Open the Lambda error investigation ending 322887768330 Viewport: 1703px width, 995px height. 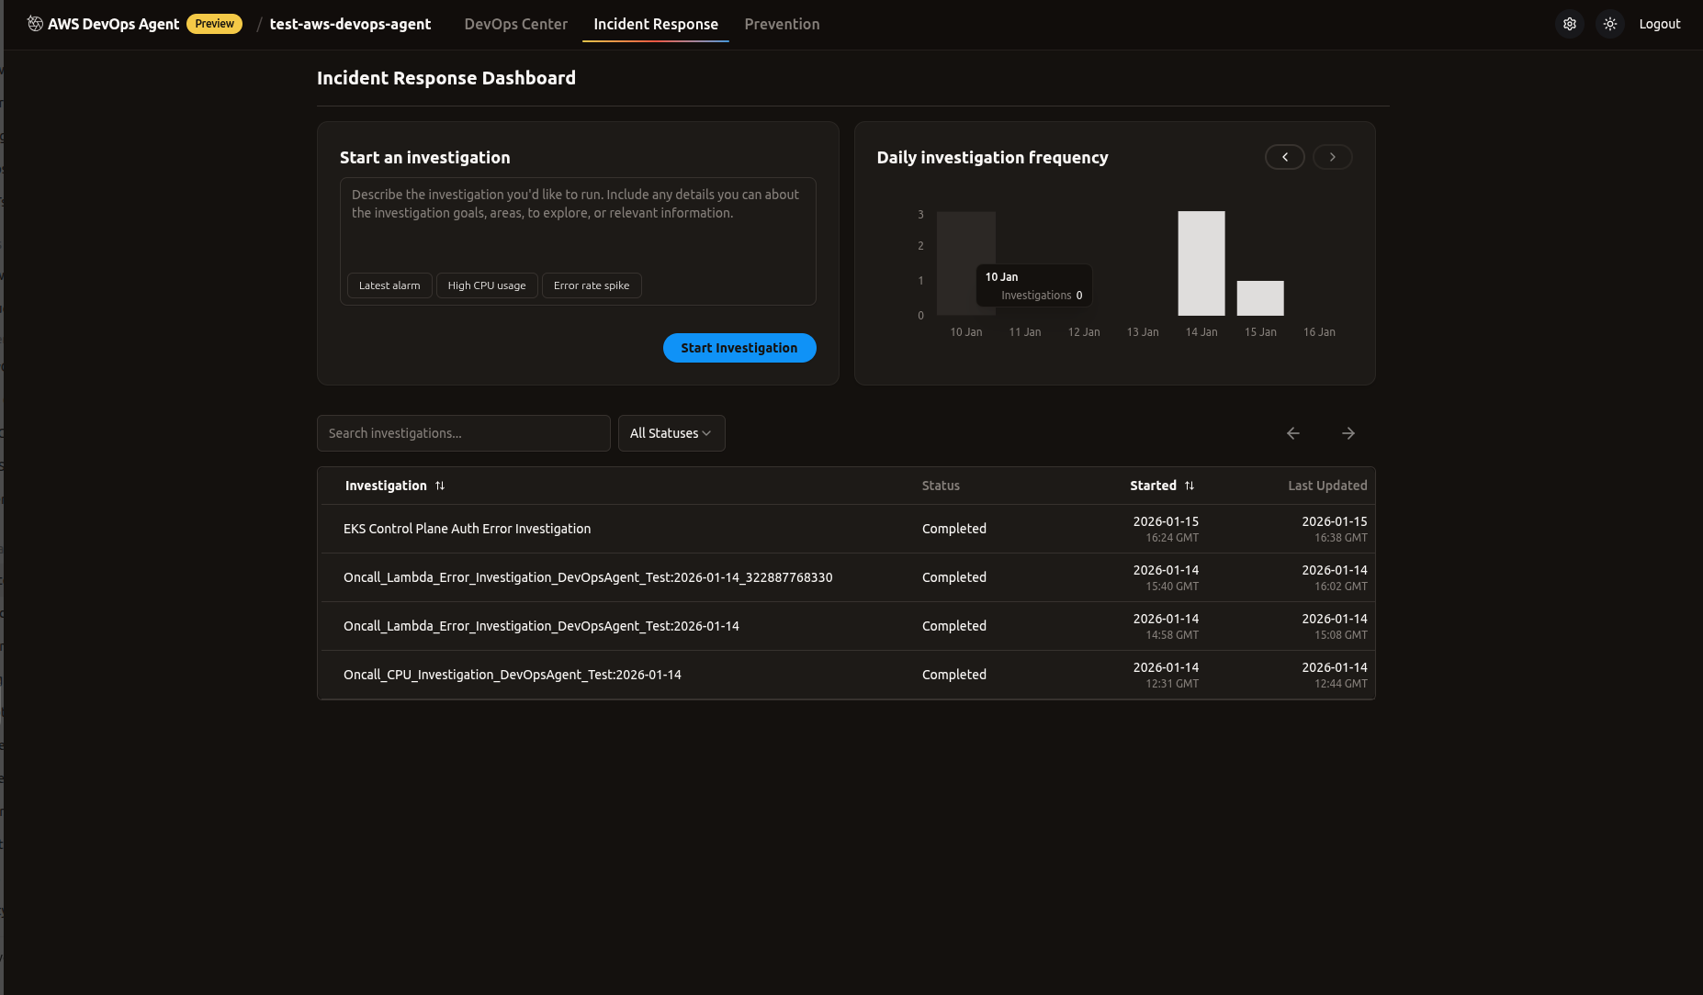588,577
